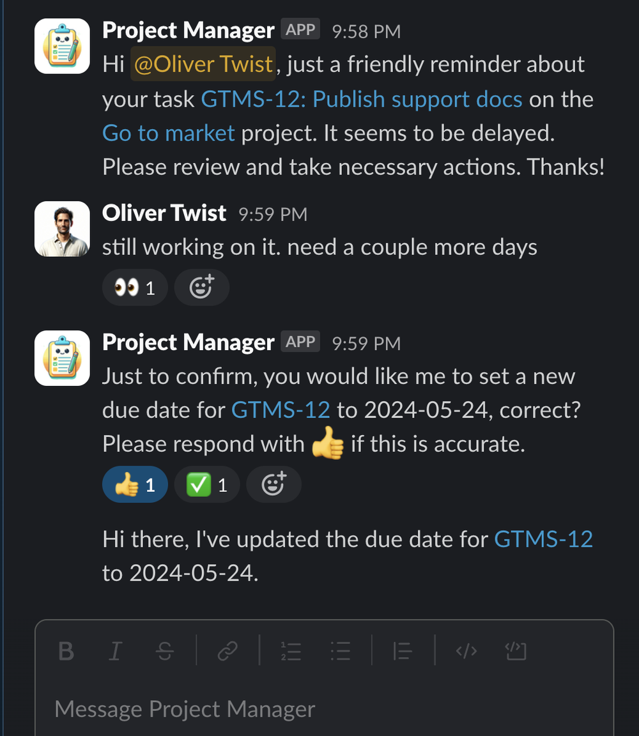
Task: Insert a code block
Action: pos(516,651)
